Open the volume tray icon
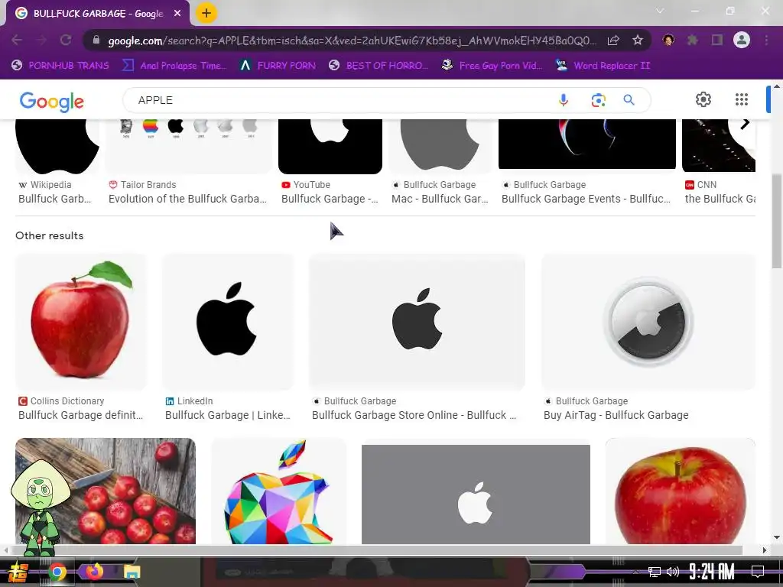This screenshot has width=783, height=587. 673,572
